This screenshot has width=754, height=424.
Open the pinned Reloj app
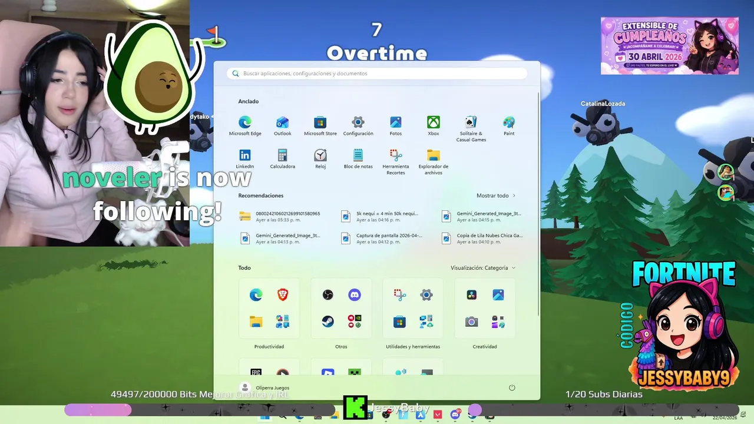tap(320, 158)
